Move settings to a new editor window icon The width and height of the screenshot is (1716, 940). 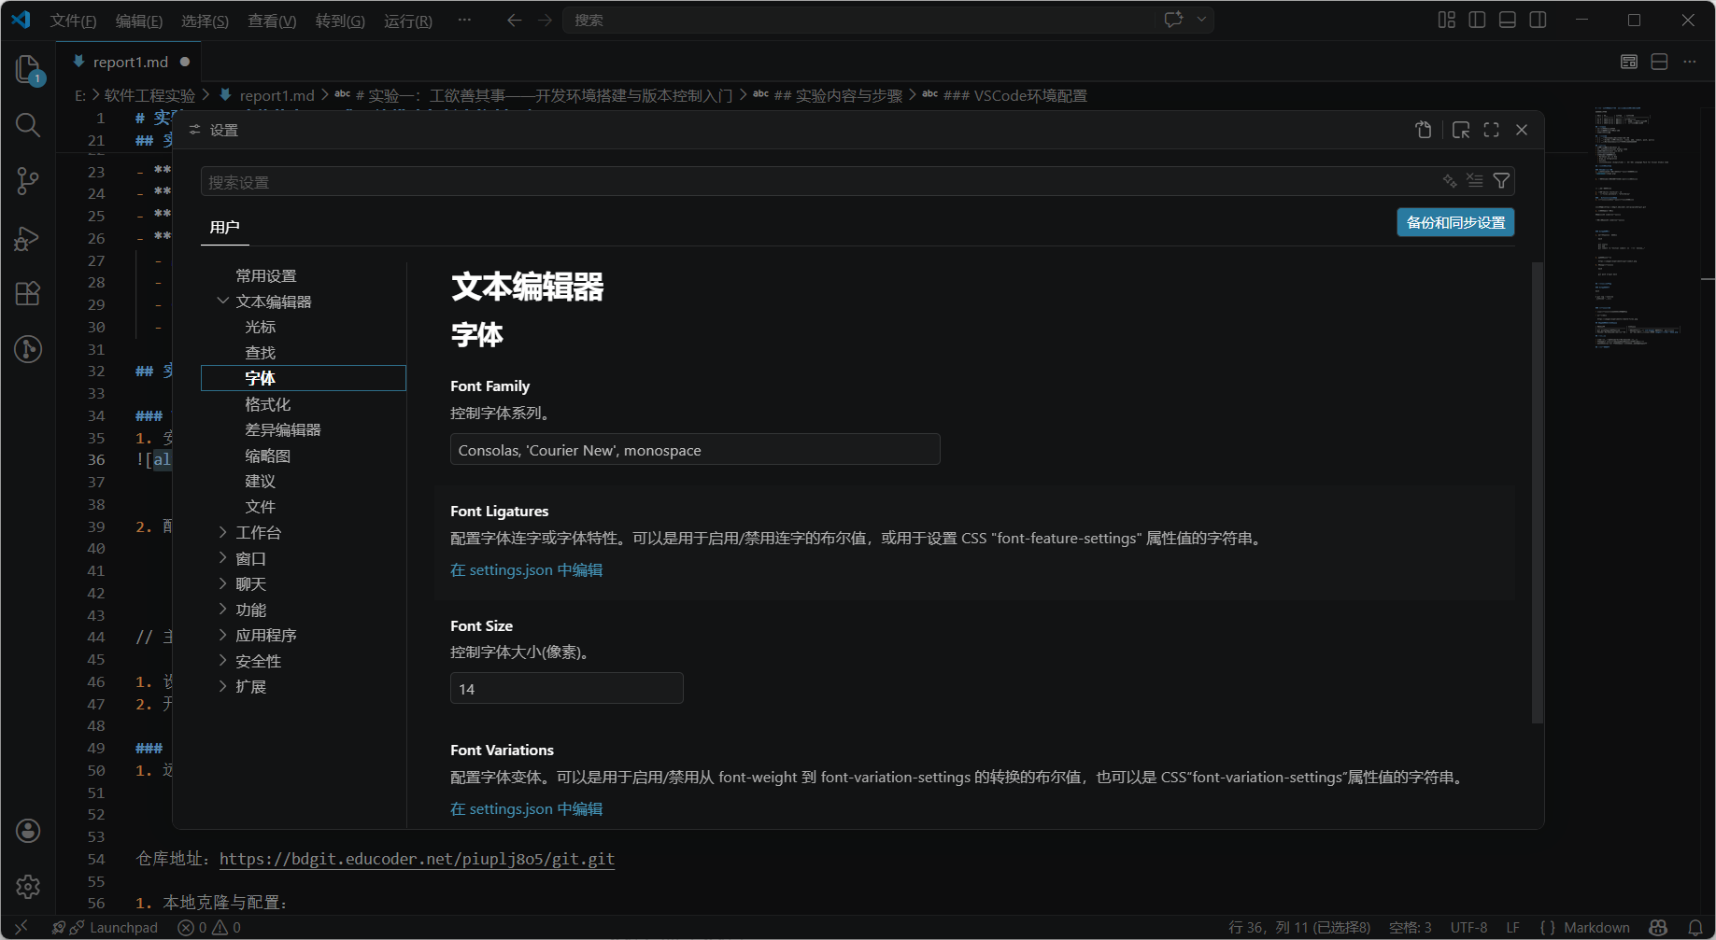click(x=1461, y=130)
